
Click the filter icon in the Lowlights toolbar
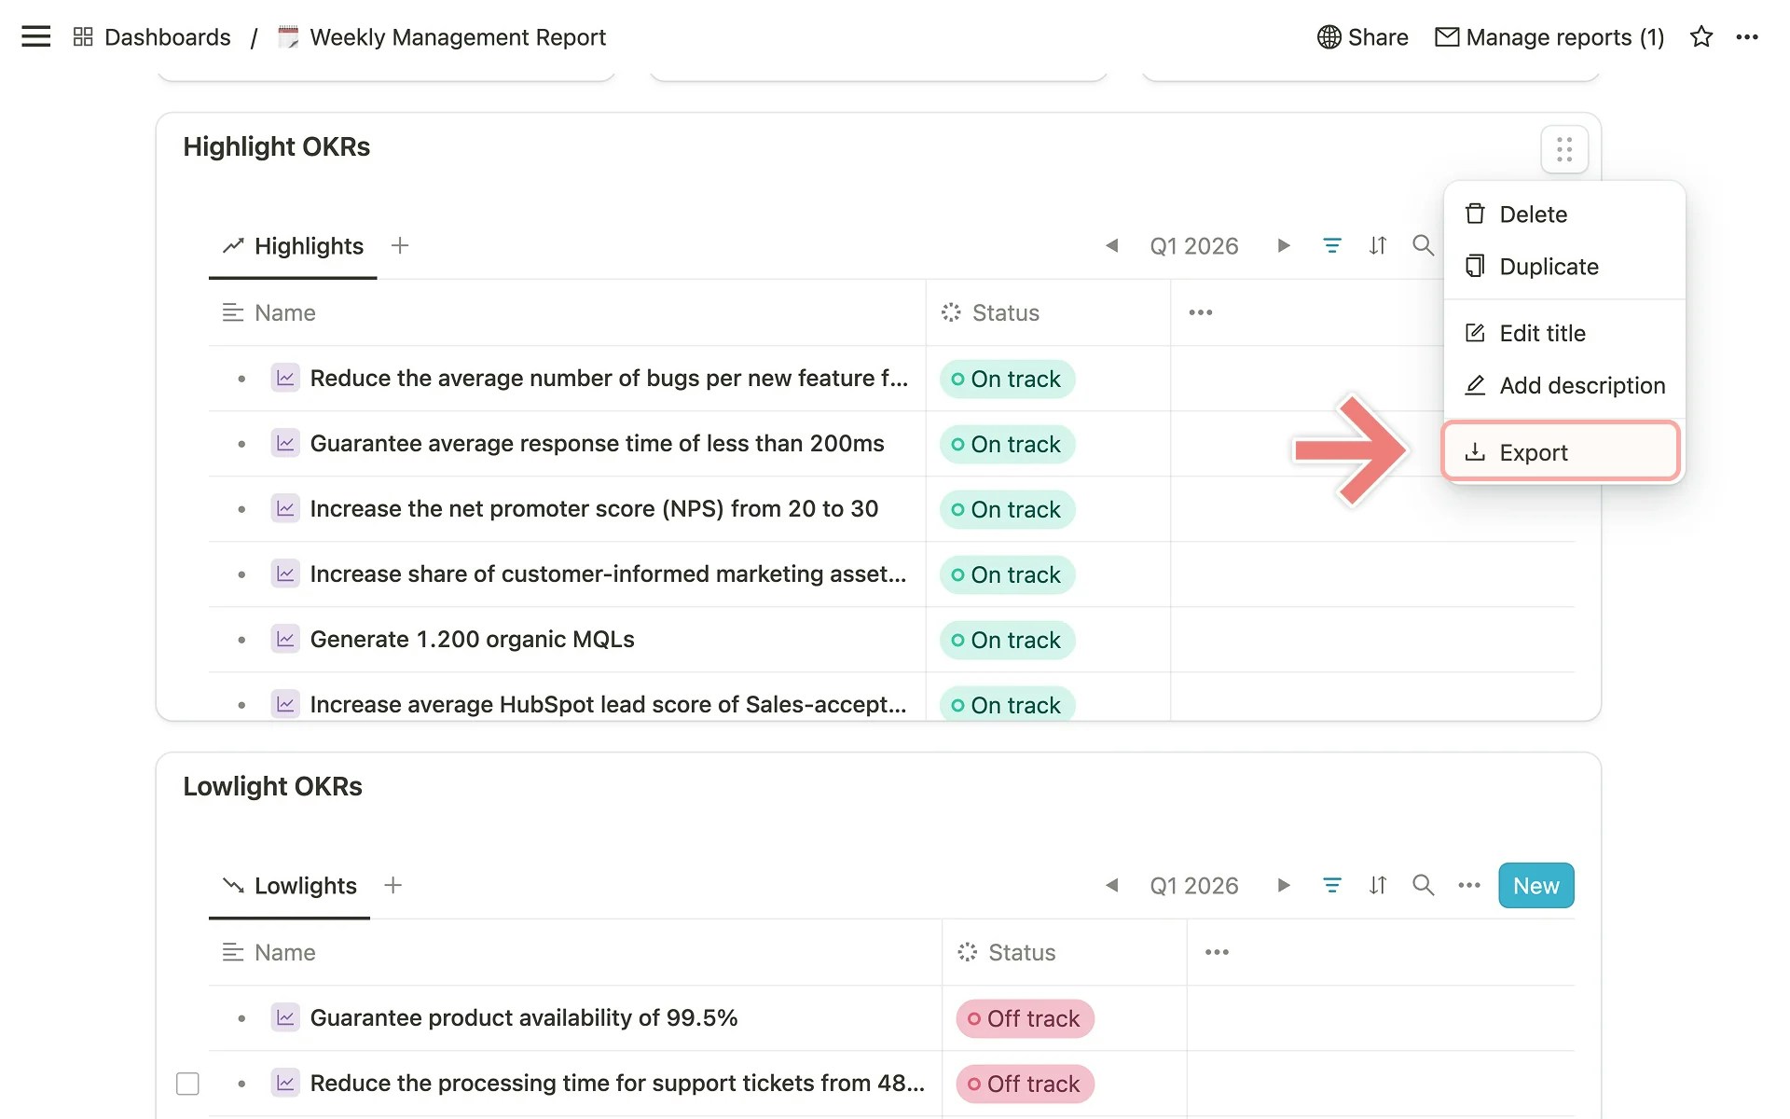click(x=1332, y=885)
